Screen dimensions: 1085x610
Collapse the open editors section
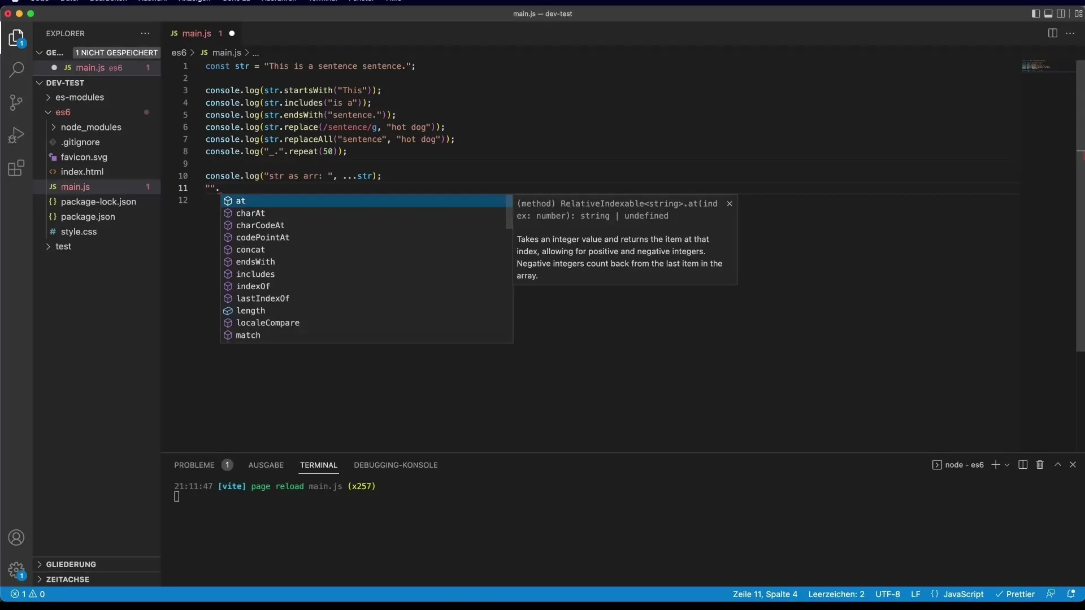point(54,53)
